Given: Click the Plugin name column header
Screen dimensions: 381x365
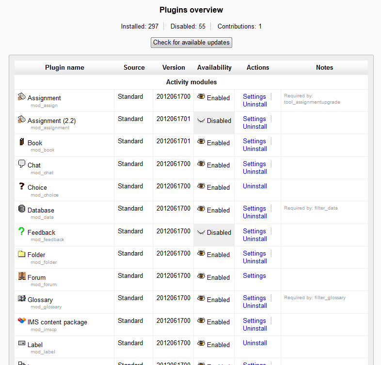Looking at the screenshot, I should (64, 68).
